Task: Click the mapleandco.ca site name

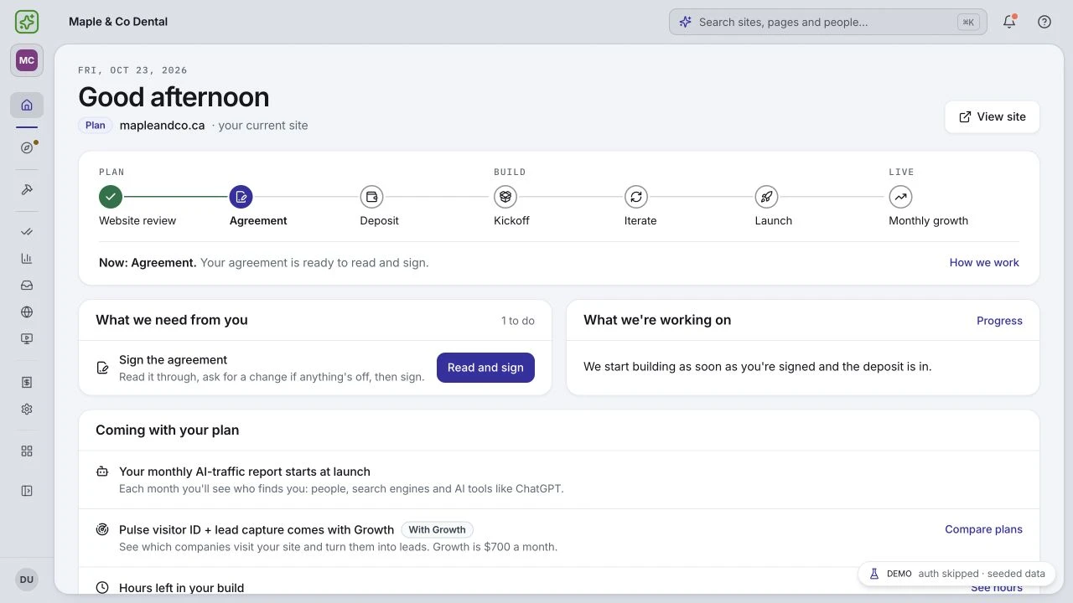Action: (162, 126)
